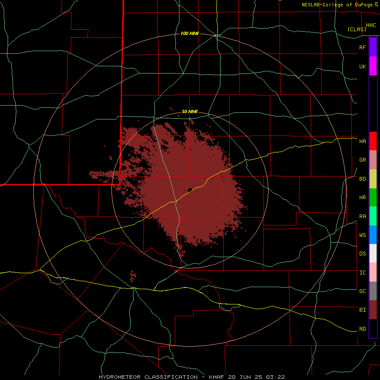Click the BD yellow legend swatch
The width and height of the screenshot is (380, 380).
pos(373,179)
